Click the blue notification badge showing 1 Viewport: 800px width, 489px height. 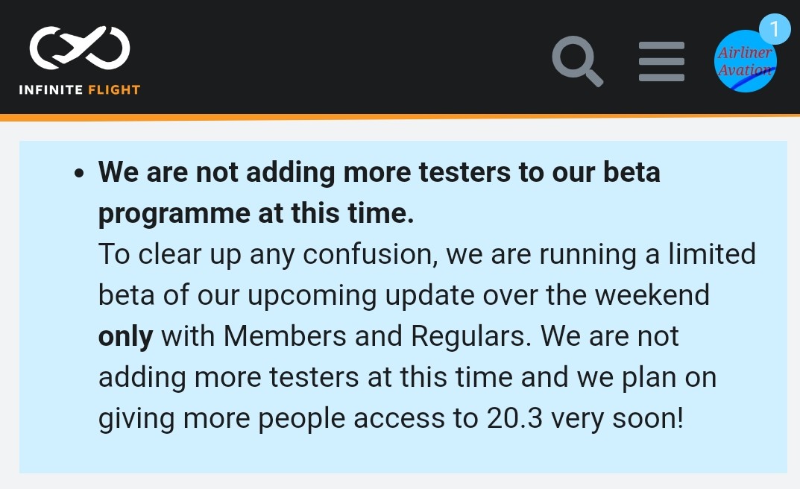coord(775,30)
